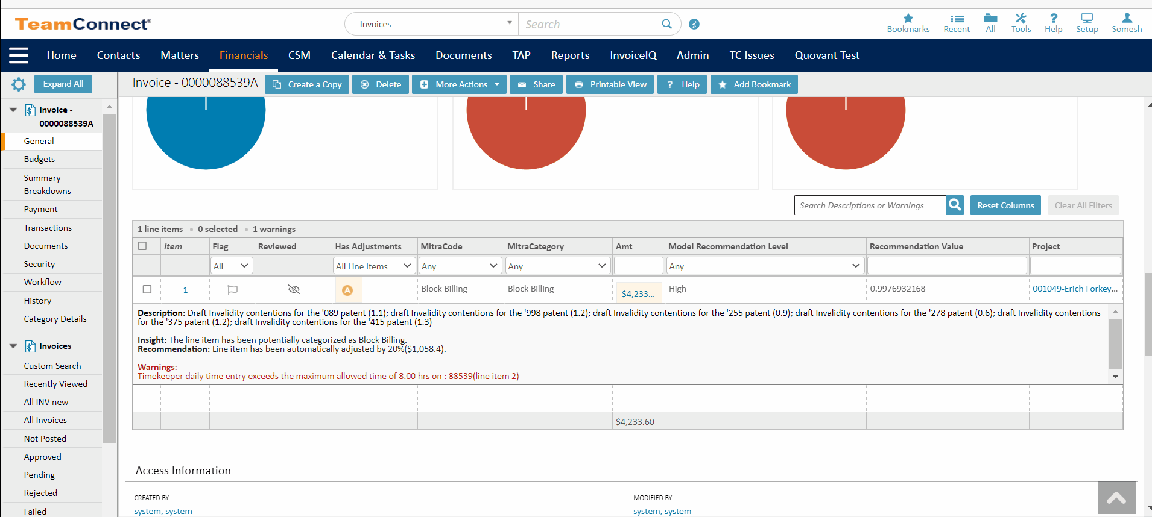Open the Setup monitor icon
This screenshot has width=1152, height=517.
pyautogui.click(x=1087, y=18)
